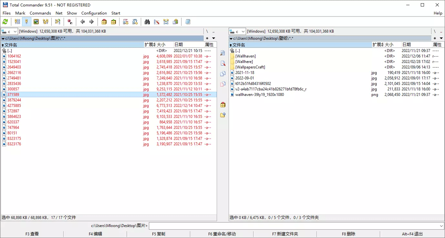This screenshot has width=445, height=238.
Task: Expand the left panel drive dropdown
Action: click(x=15, y=31)
